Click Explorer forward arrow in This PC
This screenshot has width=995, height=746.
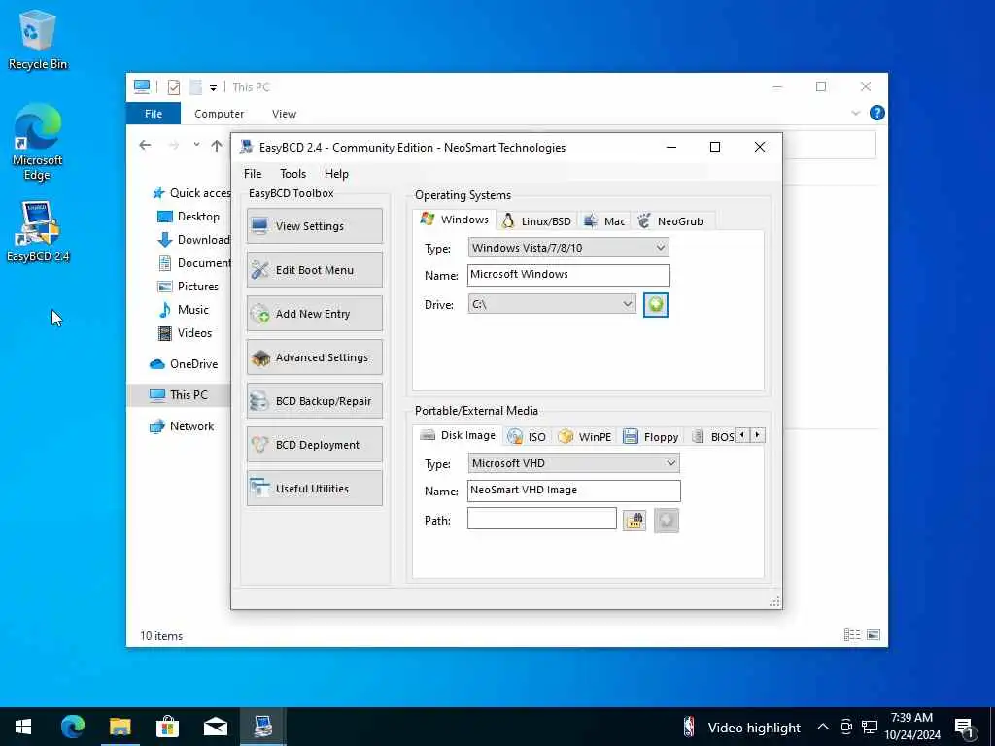173,146
